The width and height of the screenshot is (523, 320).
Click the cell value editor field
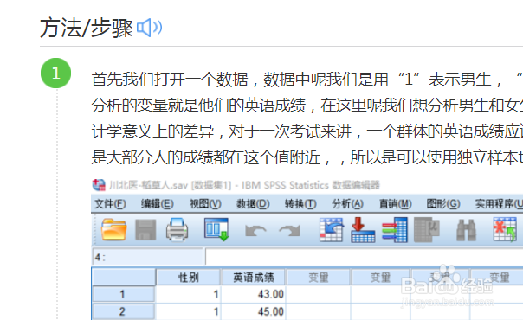coord(365,257)
